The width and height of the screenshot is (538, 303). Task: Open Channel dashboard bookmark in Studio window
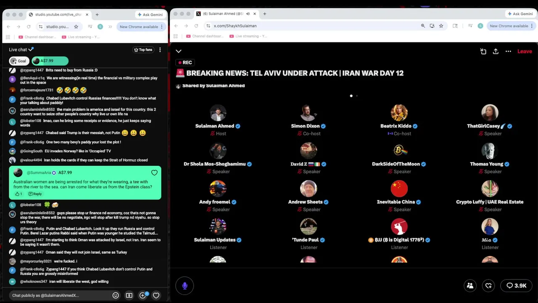[37, 37]
